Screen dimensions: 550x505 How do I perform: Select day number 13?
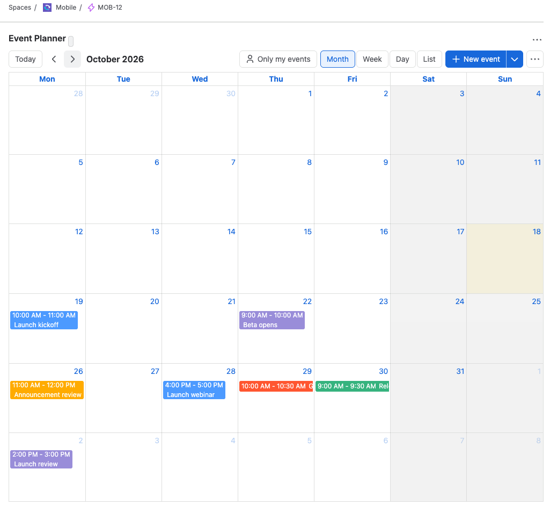point(155,232)
